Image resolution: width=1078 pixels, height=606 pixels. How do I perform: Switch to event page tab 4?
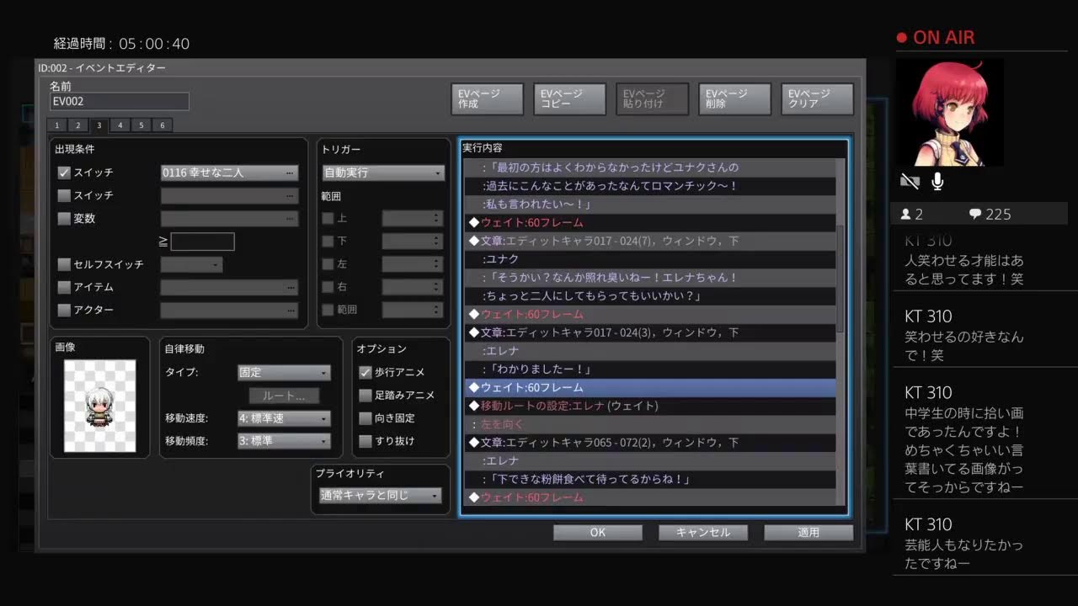120,125
